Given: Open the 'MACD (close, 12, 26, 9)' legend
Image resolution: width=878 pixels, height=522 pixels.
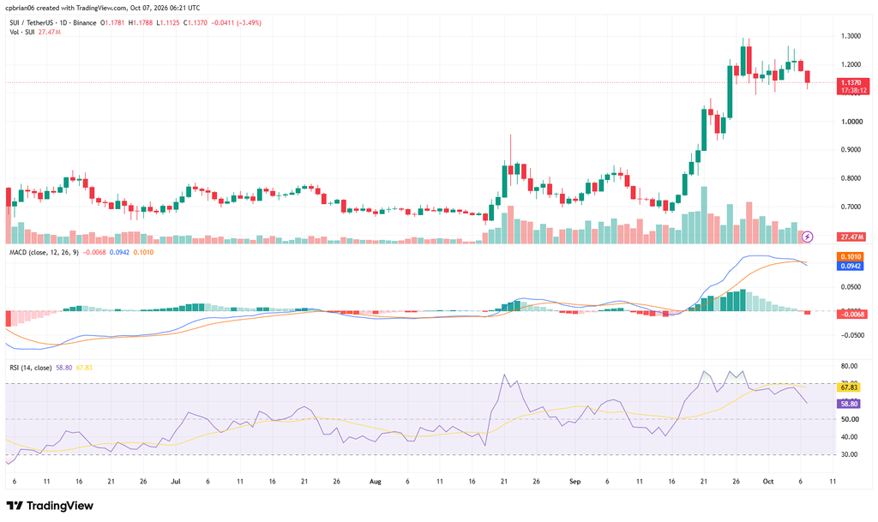Looking at the screenshot, I should (44, 252).
